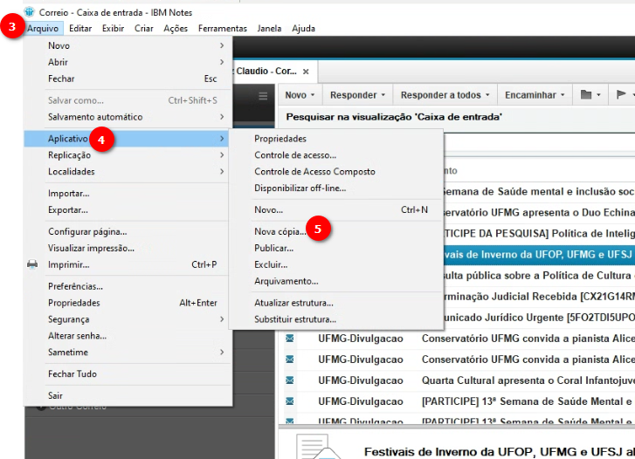Image resolution: width=635 pixels, height=459 pixels.
Task: Select Atualizar estrutura...
Action: coord(336,303)
